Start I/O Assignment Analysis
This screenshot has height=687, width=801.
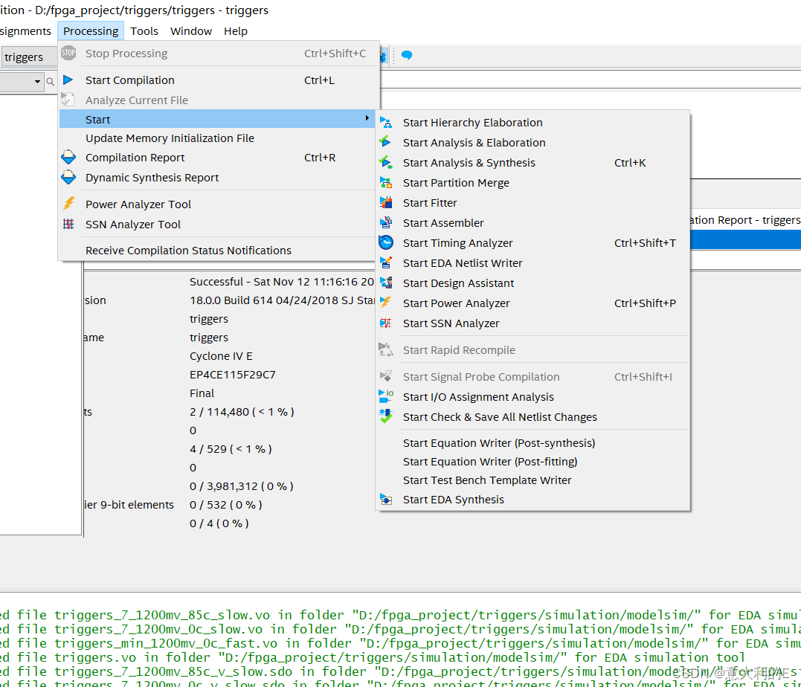click(x=477, y=396)
